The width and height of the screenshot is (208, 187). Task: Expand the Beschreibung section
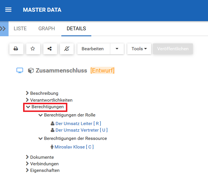tap(27, 93)
